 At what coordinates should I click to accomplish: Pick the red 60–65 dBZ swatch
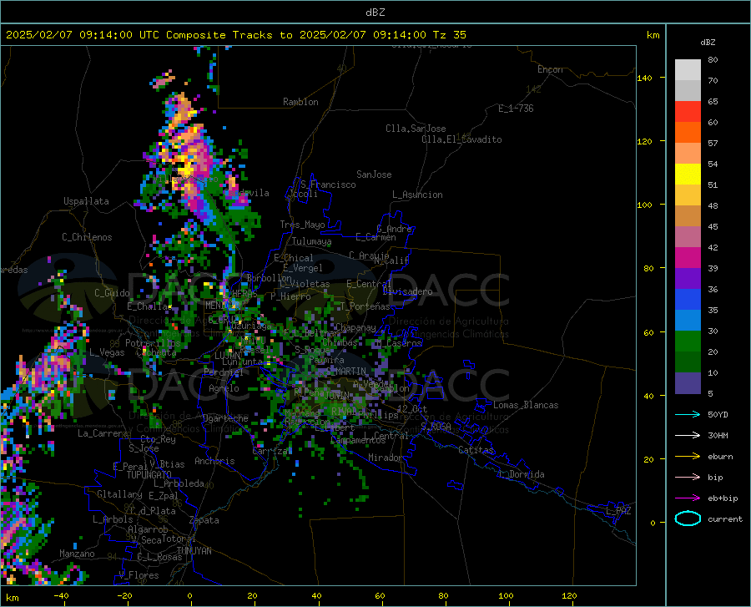(688, 112)
